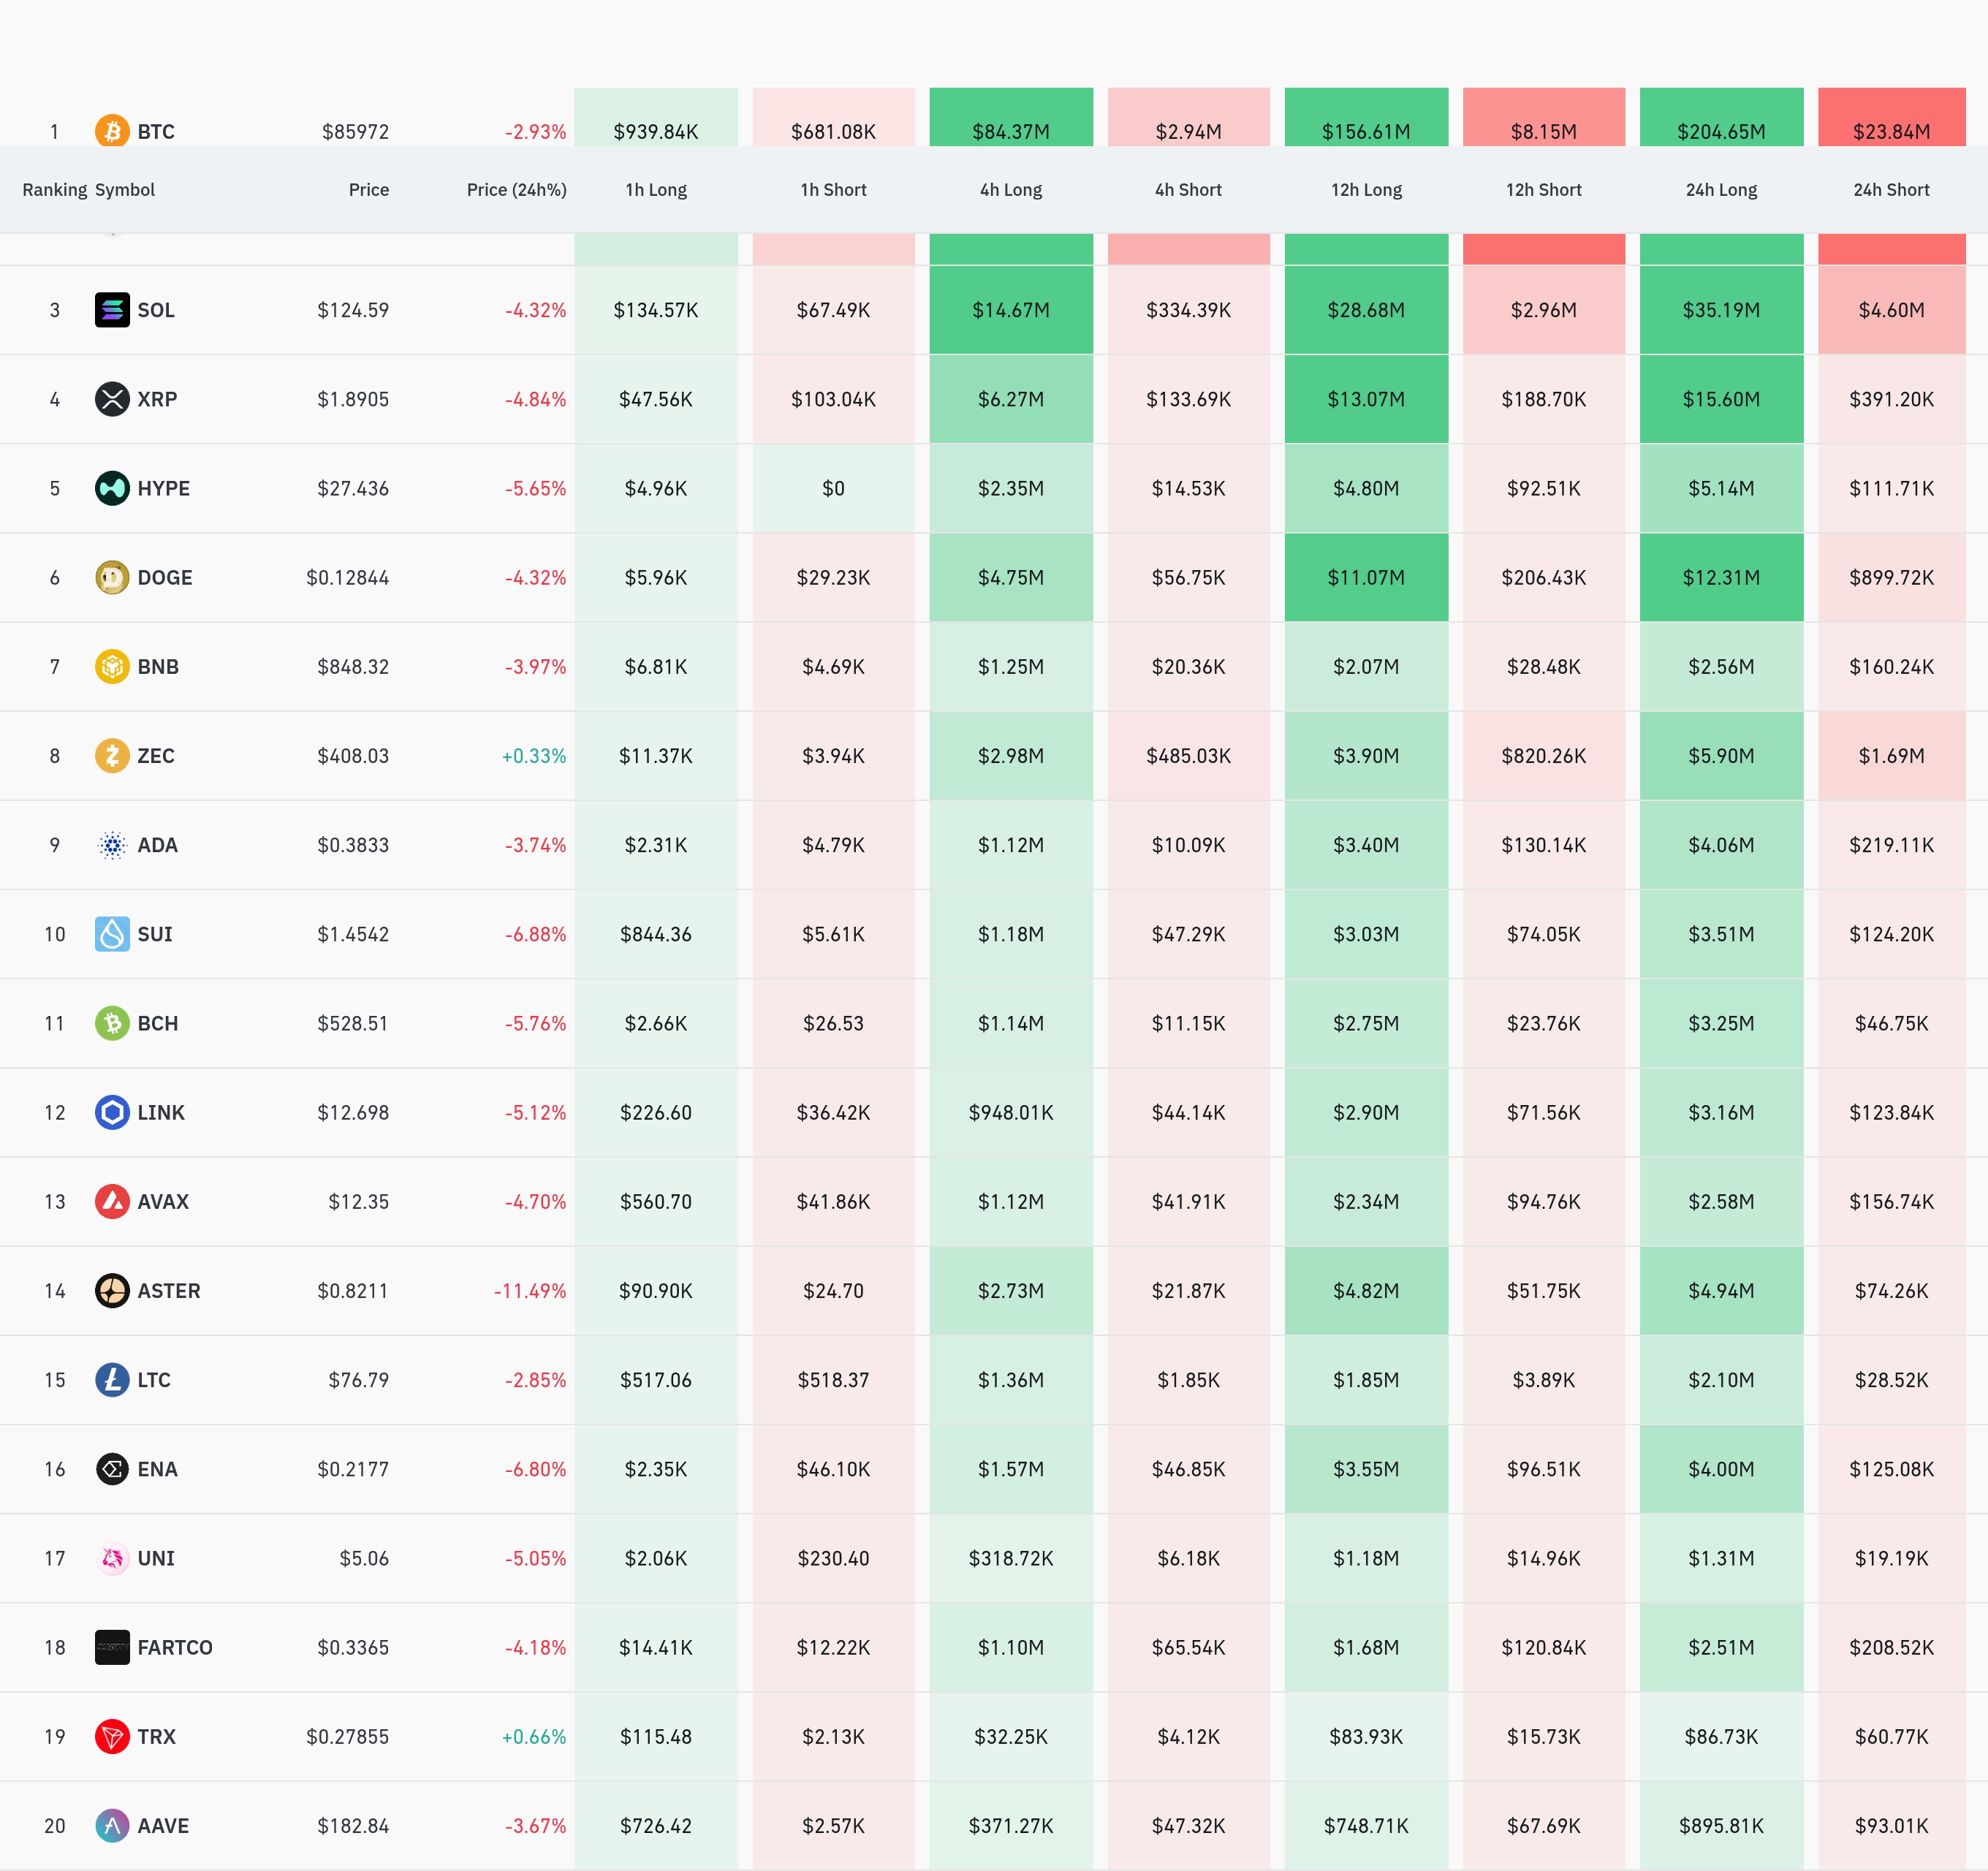Open the ASTER symbol link

point(168,1291)
